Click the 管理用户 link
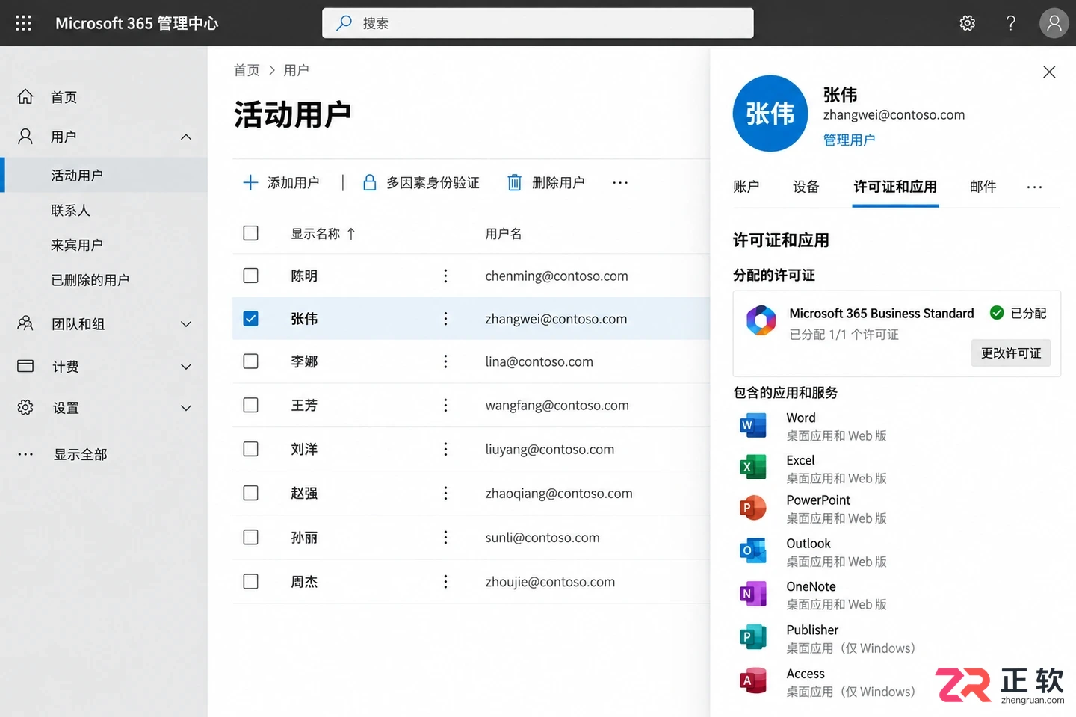1076x717 pixels. (x=850, y=140)
